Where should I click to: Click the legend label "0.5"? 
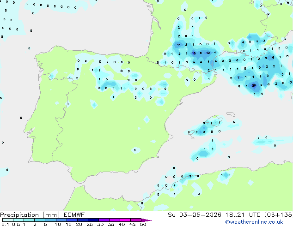click(x=16, y=224)
